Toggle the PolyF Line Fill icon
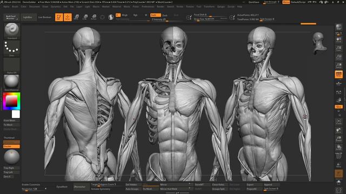 tap(339, 156)
